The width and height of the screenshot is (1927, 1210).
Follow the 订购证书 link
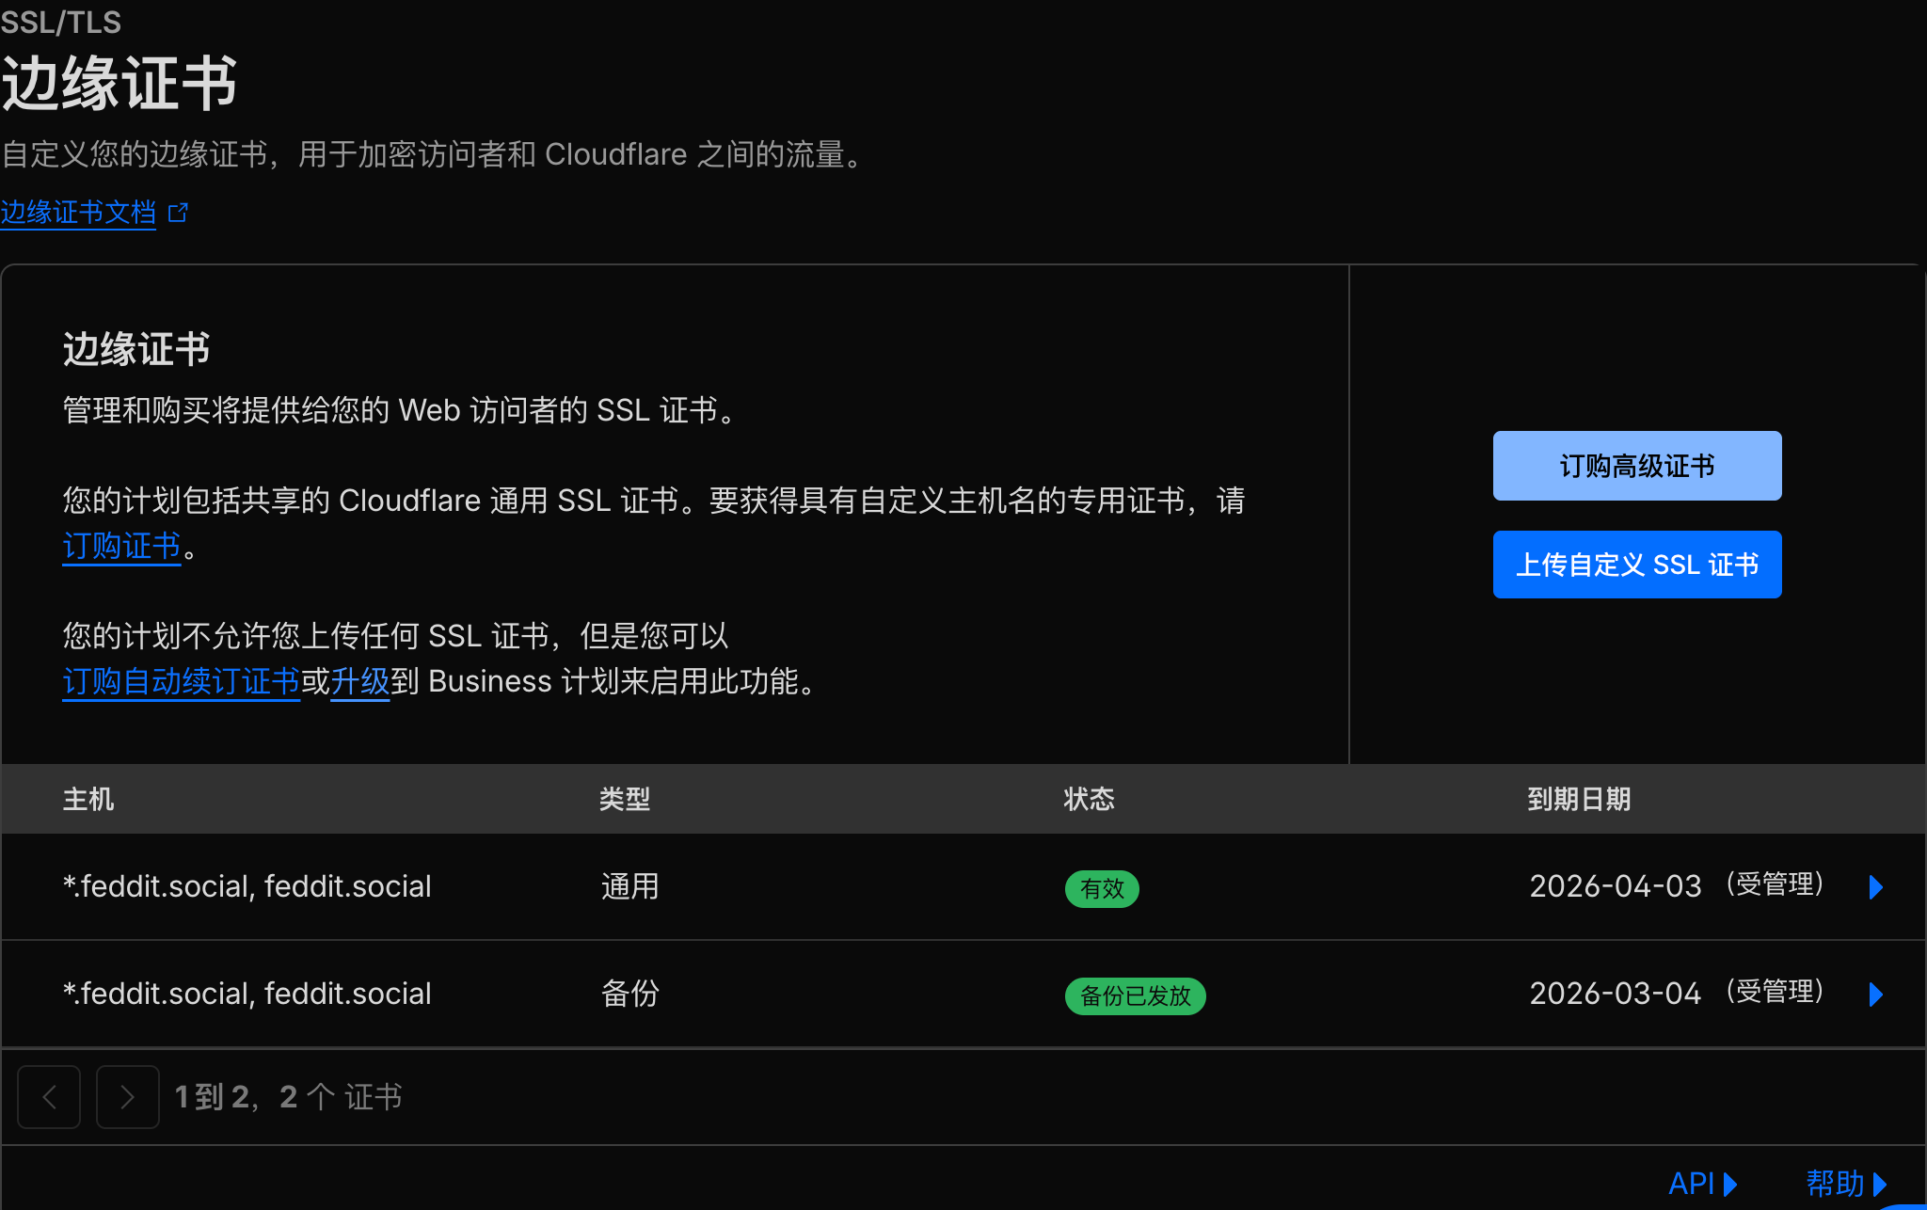tap(121, 546)
